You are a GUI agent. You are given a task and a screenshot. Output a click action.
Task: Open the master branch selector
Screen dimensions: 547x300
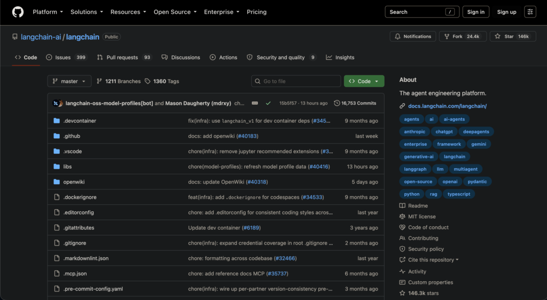[69, 81]
